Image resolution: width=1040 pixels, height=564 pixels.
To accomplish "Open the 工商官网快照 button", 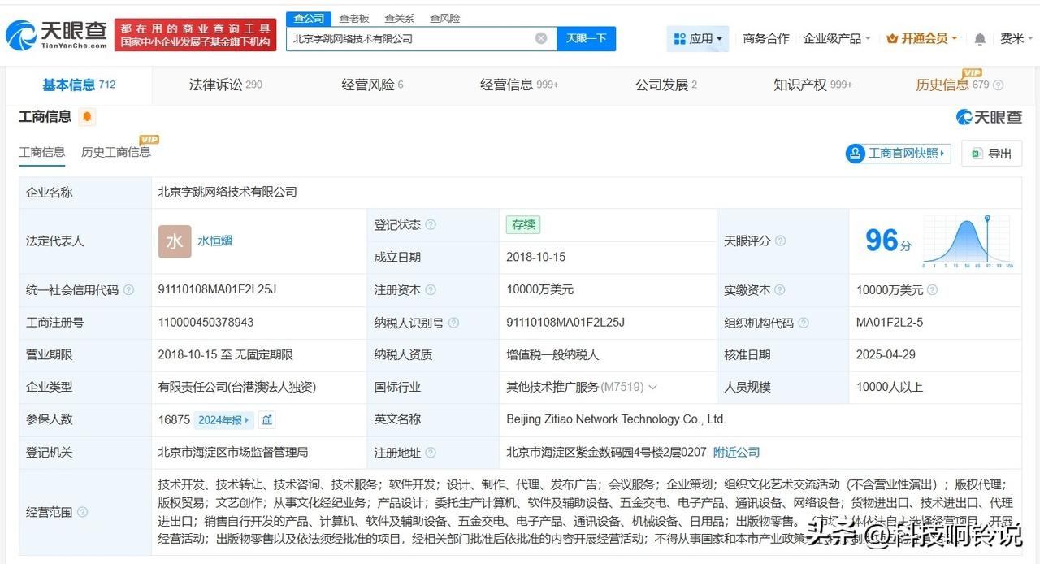I will point(898,153).
